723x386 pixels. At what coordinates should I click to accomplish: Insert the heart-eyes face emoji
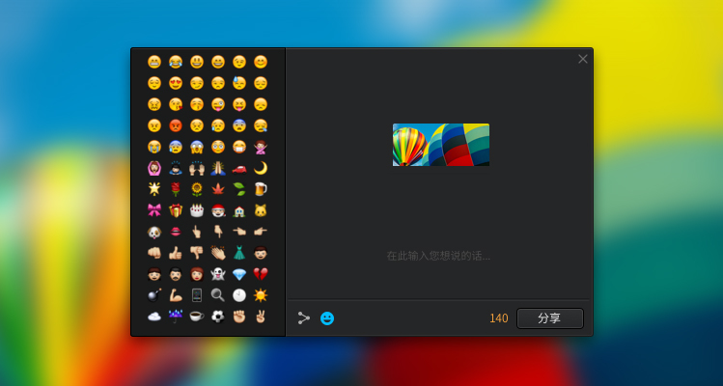click(x=176, y=83)
